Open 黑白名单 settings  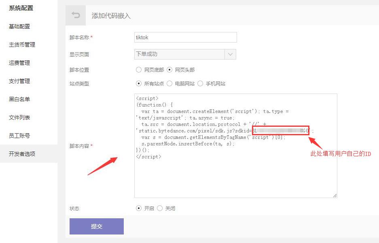pyautogui.click(x=19, y=99)
